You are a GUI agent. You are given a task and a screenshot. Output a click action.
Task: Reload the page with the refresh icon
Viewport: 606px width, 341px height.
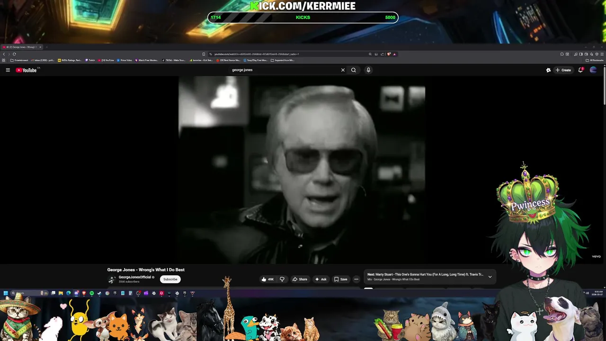[x=14, y=54]
